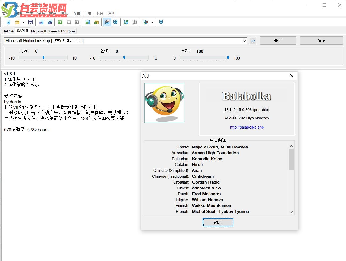
Task: Click Michel Such, Lyubov Tyurina entry
Action: click(221, 212)
